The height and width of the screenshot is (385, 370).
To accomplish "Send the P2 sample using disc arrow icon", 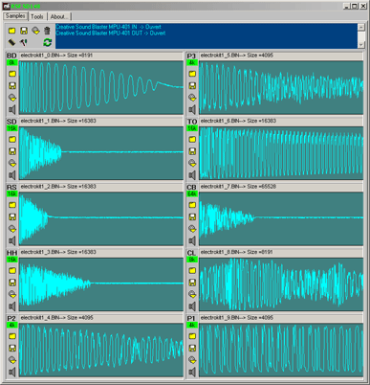I will pos(12,360).
